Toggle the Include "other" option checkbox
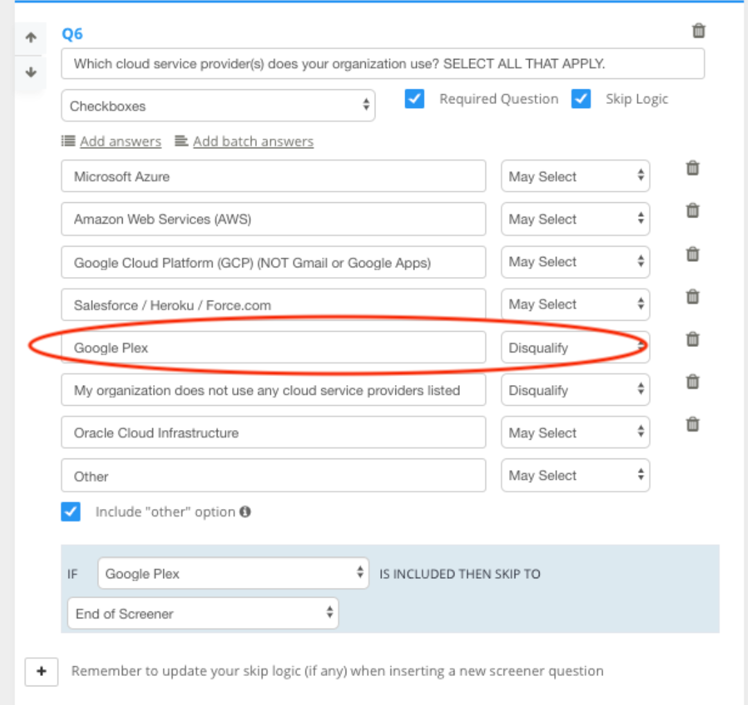 click(71, 512)
